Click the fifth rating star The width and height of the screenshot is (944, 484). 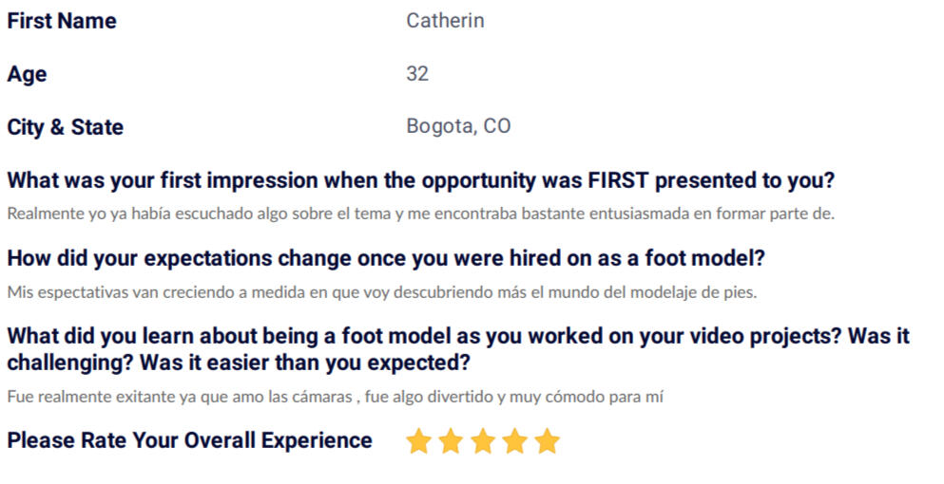(548, 440)
